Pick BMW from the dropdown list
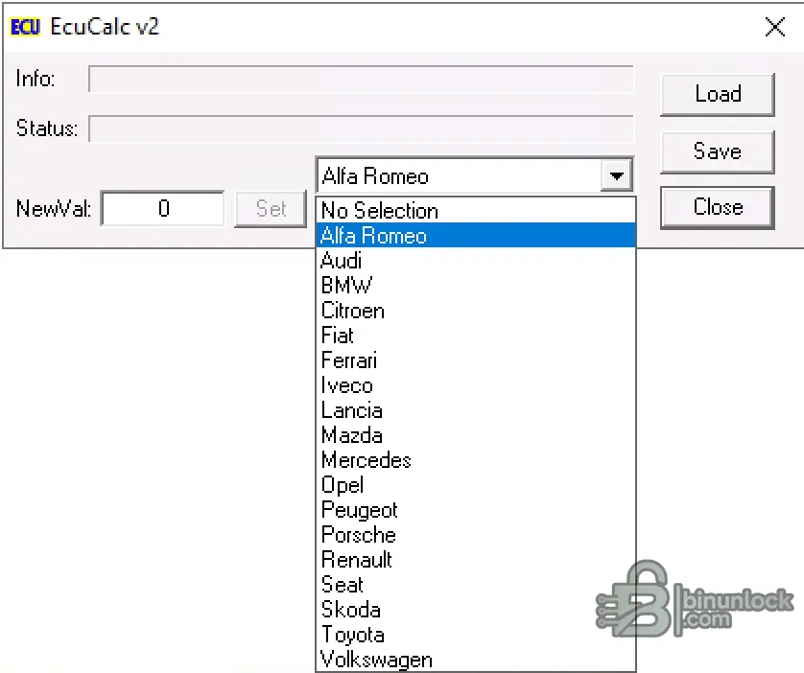The height and width of the screenshot is (673, 804). tap(346, 286)
